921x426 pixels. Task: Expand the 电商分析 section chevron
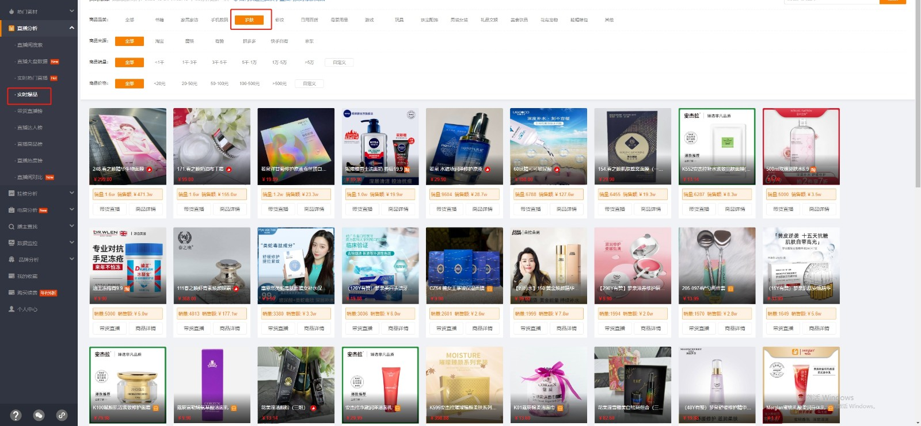[72, 209]
